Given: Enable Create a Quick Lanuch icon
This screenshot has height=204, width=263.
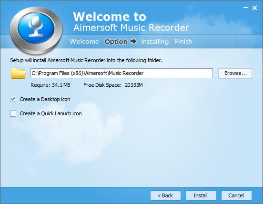Looking at the screenshot, I should point(13,113).
